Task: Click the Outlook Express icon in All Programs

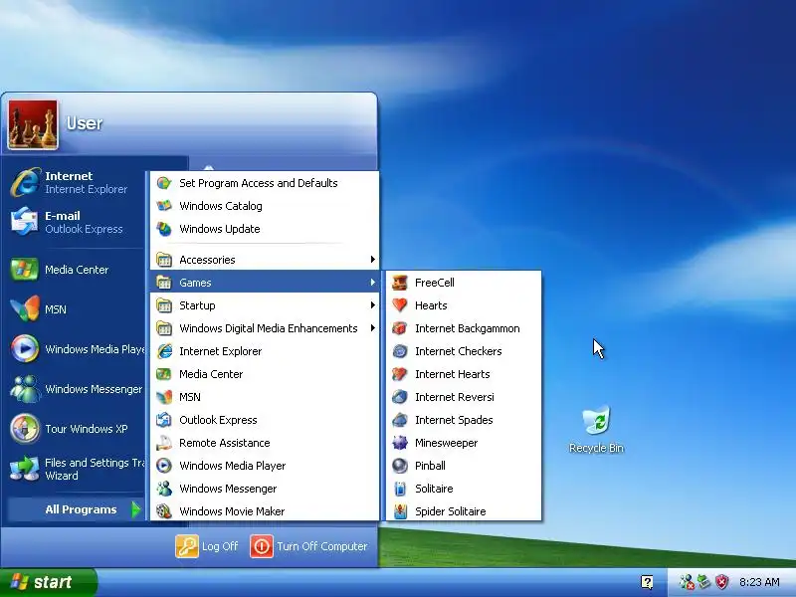Action: [164, 420]
